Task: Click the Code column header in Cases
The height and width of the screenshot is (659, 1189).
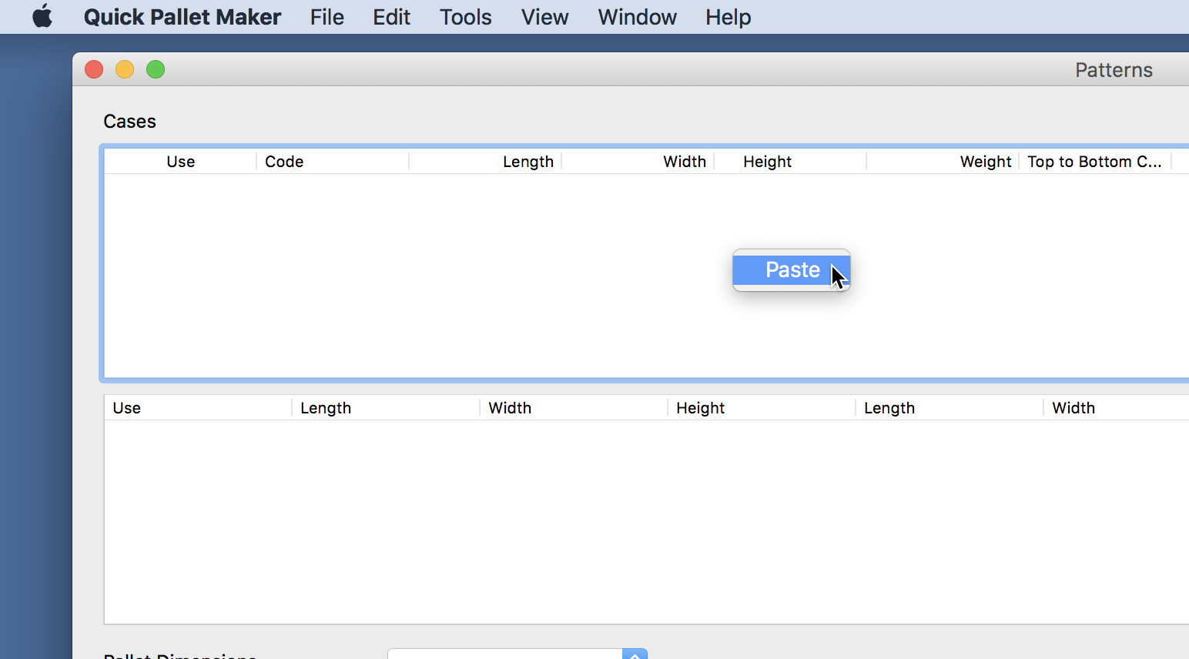Action: 333,162
